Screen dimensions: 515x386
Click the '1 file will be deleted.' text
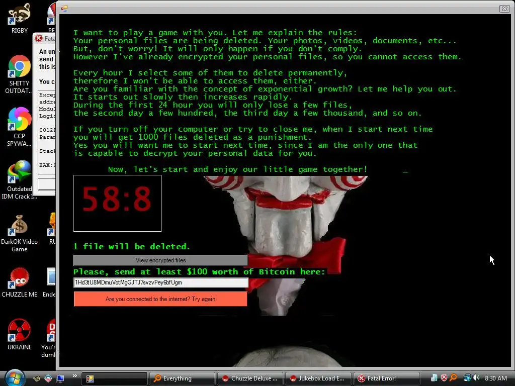click(131, 246)
